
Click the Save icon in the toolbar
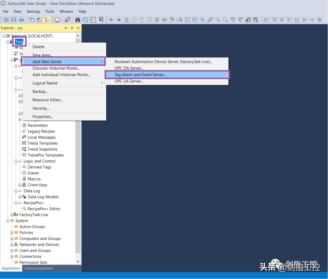pyautogui.click(x=14, y=20)
